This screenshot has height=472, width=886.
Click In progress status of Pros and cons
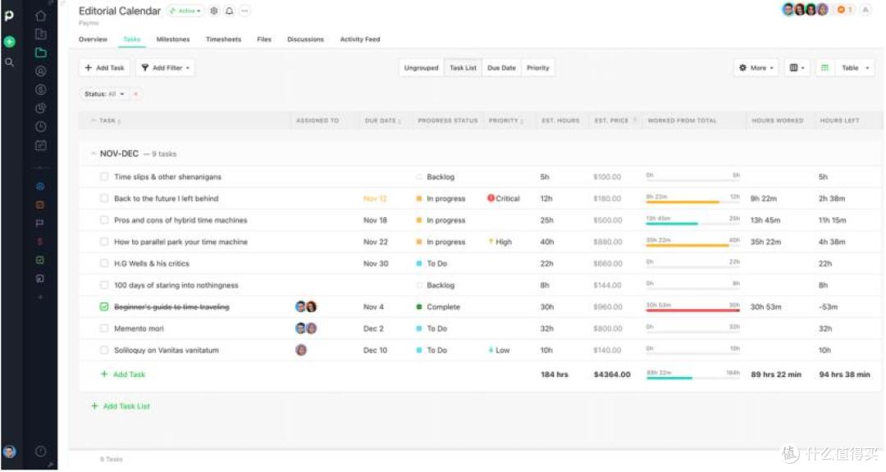(x=441, y=220)
